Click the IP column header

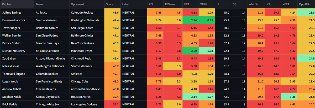pyautogui.click(x=222, y=4)
